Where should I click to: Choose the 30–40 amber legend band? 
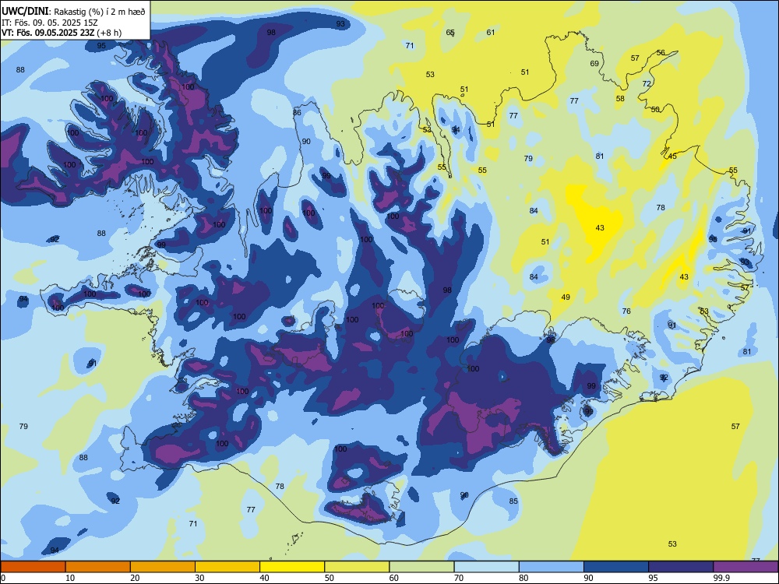(x=227, y=567)
